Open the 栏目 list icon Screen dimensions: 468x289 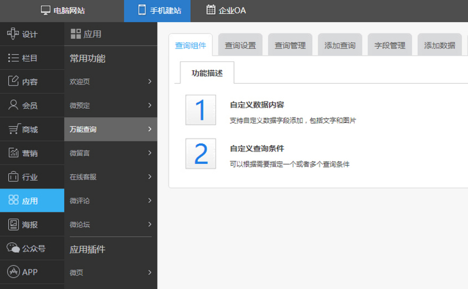tap(13, 58)
